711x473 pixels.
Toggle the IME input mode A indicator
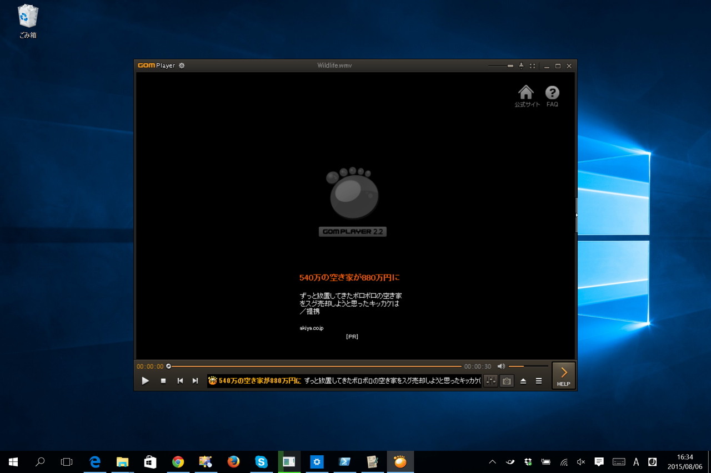coord(636,462)
